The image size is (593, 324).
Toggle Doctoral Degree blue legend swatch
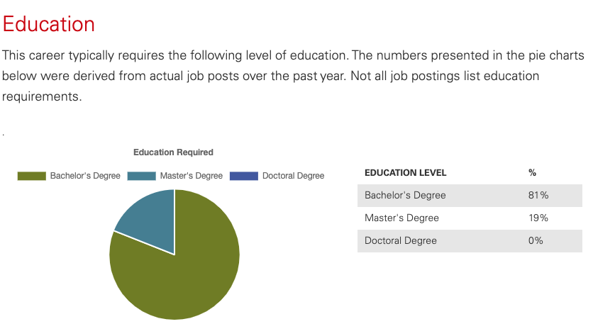[x=244, y=176]
